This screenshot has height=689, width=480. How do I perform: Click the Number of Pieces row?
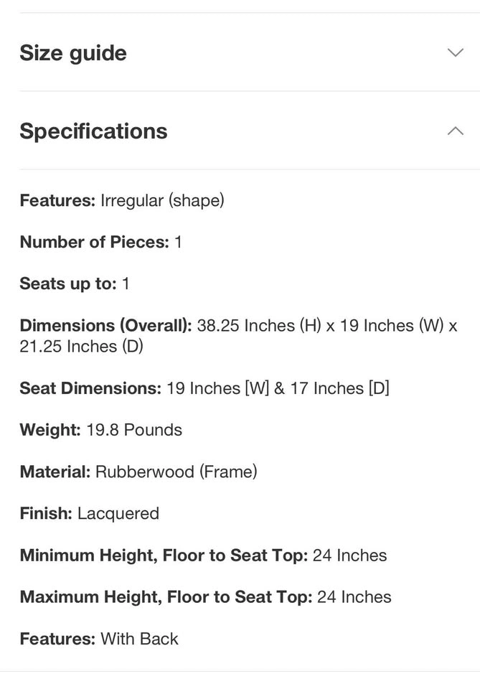tap(100, 242)
